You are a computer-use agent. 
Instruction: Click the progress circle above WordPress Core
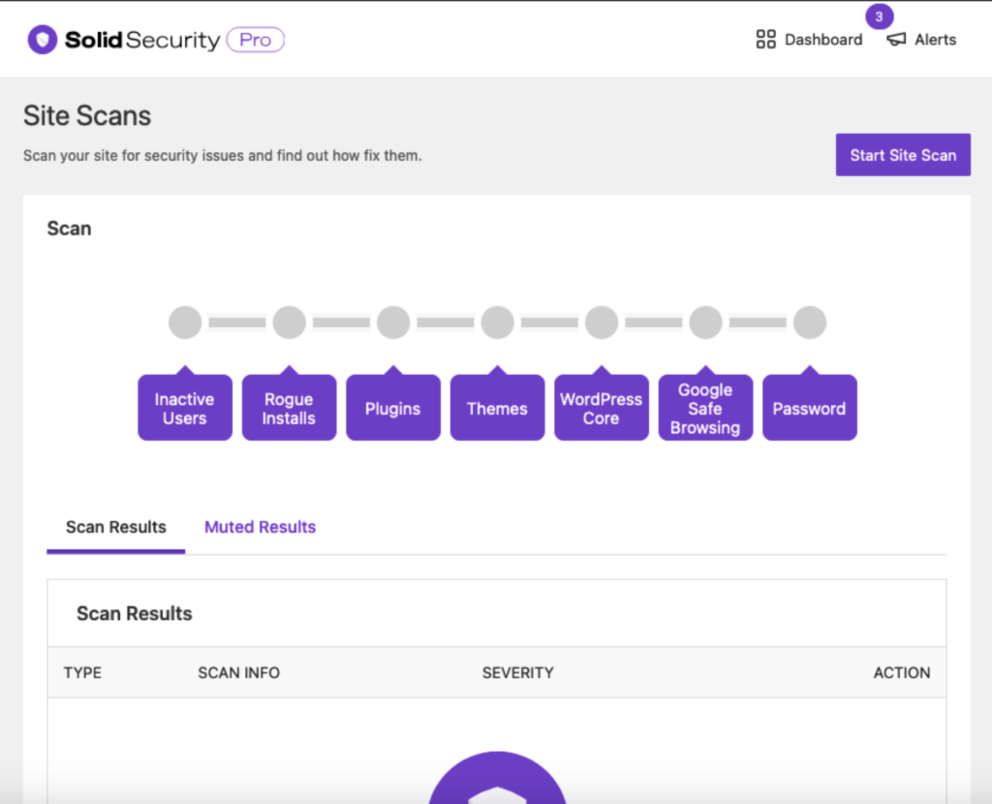601,323
